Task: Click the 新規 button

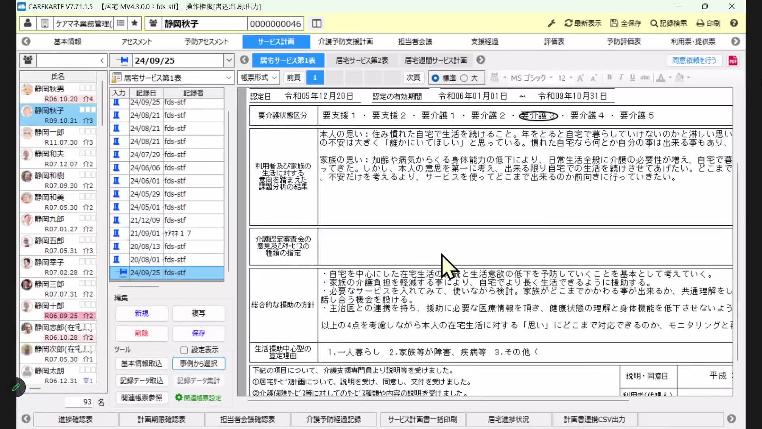Action: tap(142, 313)
